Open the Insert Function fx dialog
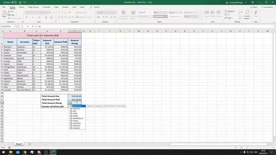This screenshot has height=155, width=276. [x=33, y=26]
